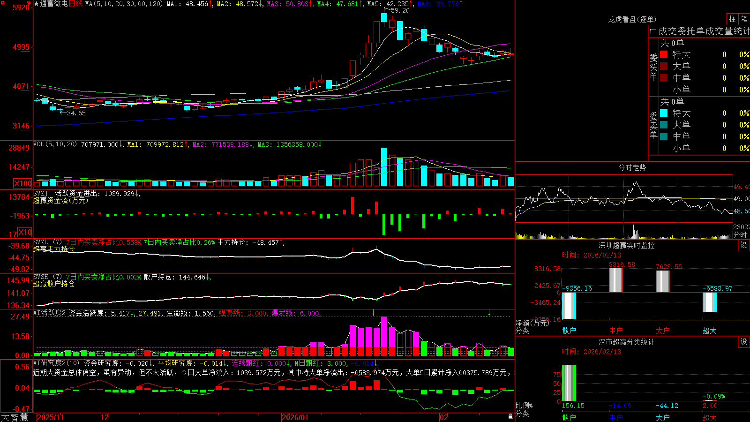Screen dimensions: 750x422
Task: Click the 59.20 high price annotation
Action: [400, 10]
